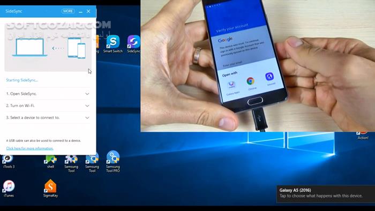Open the SideSync desktop shortcut

pos(134,44)
